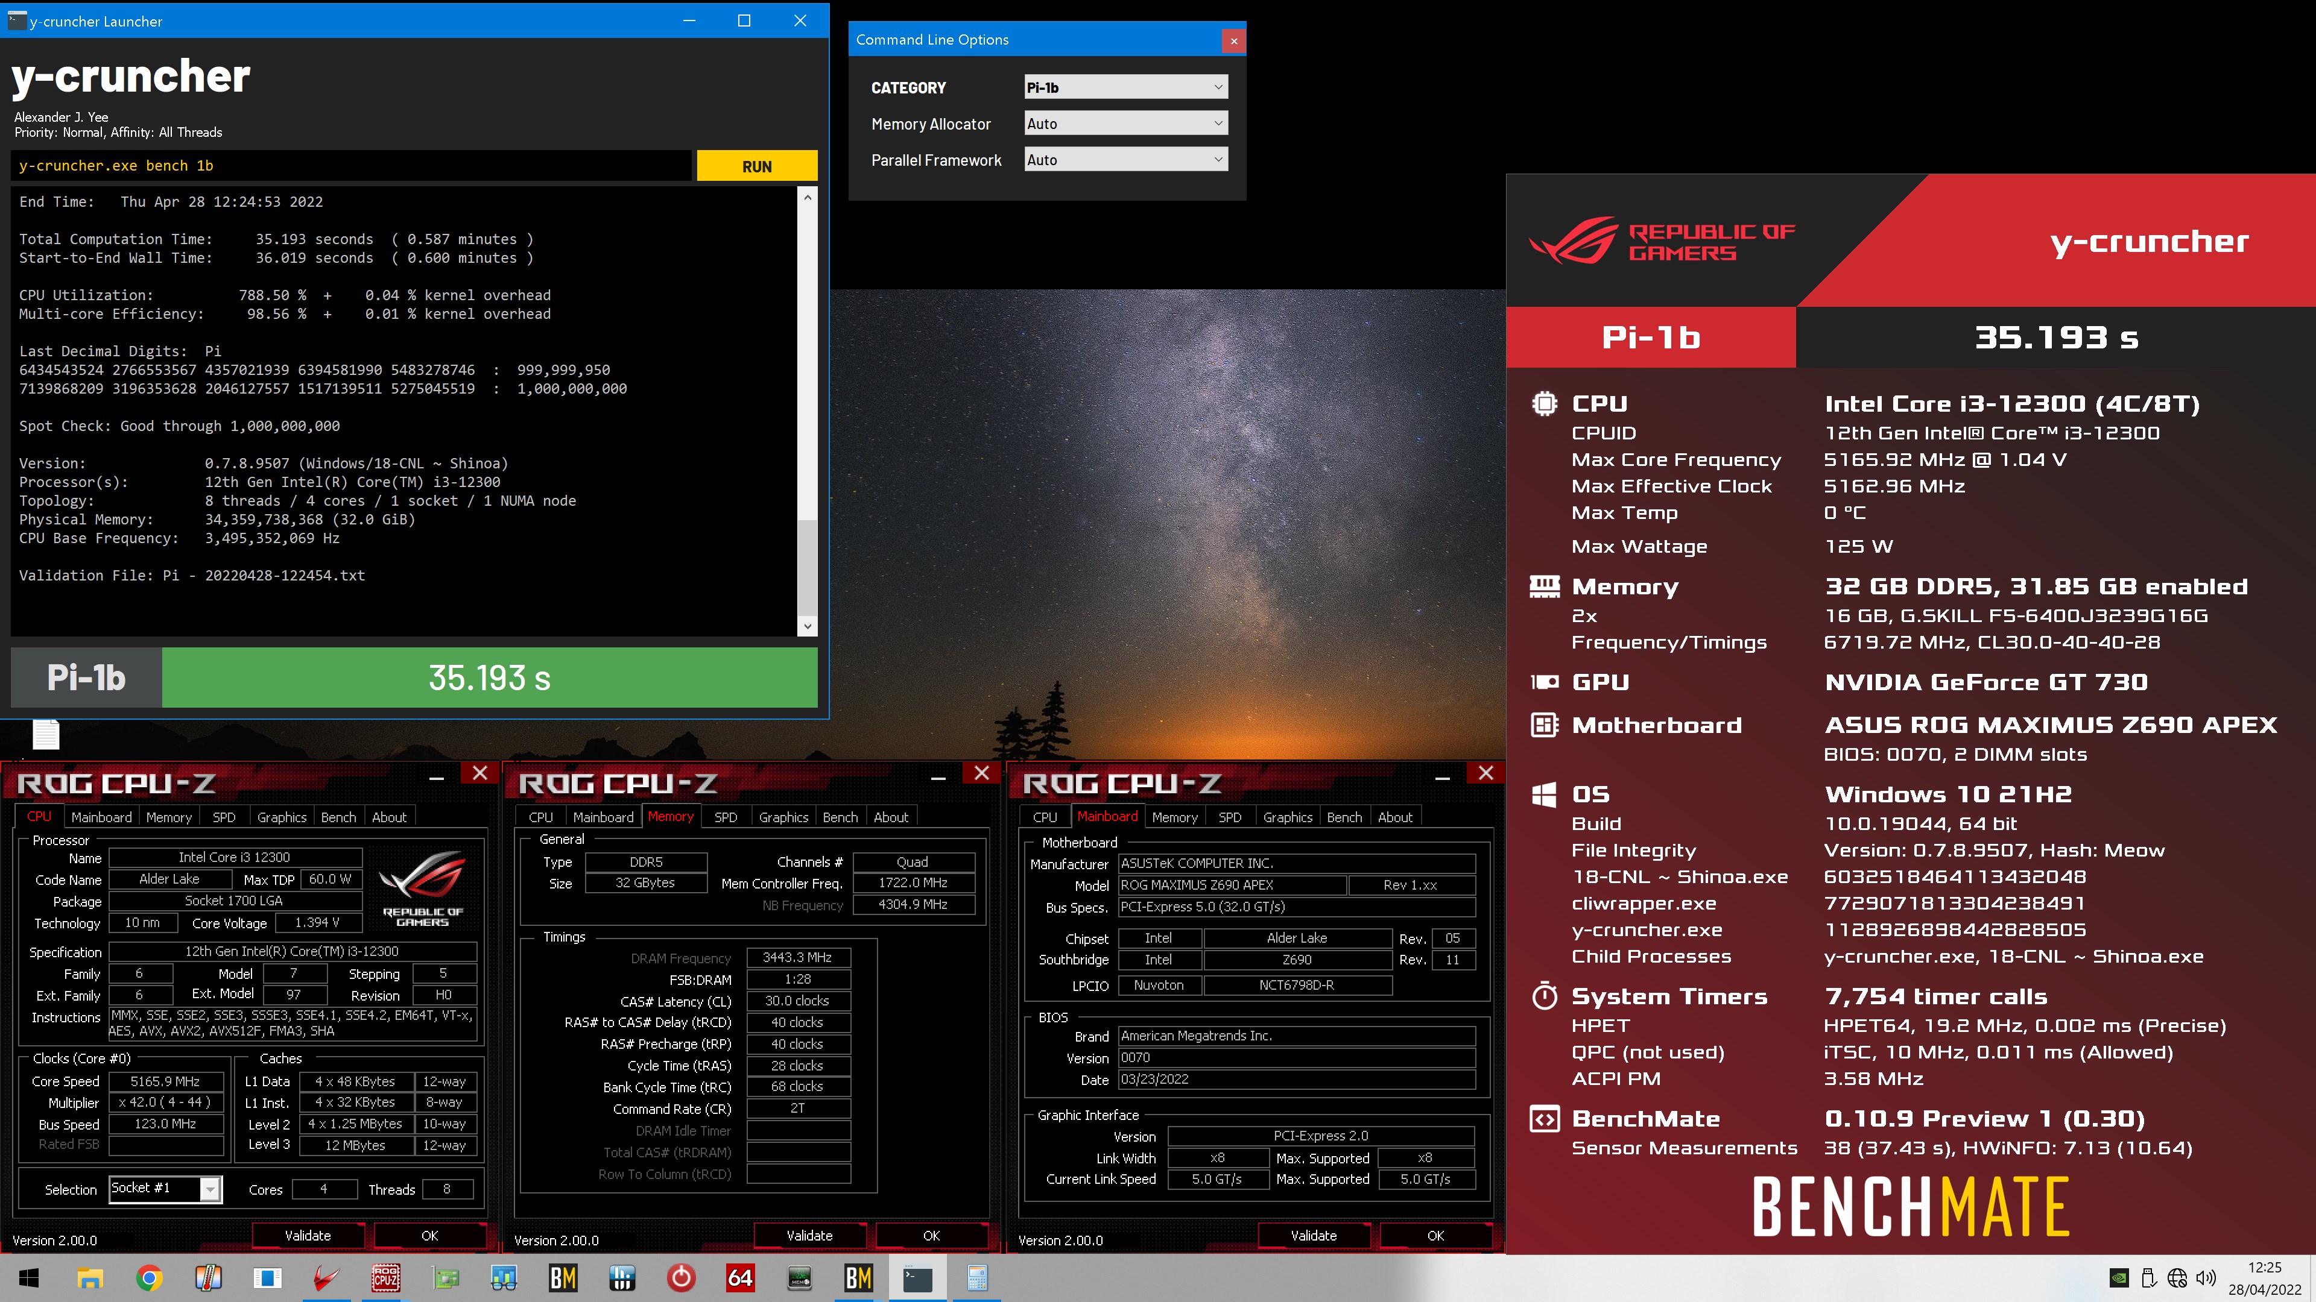The width and height of the screenshot is (2316, 1302).
Task: Open the SPD tab in the middle CPU-Z window
Action: pyautogui.click(x=726, y=817)
